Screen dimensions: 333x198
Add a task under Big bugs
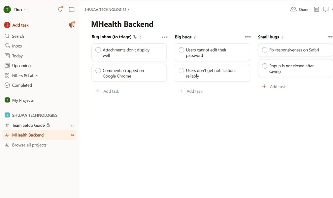click(191, 91)
